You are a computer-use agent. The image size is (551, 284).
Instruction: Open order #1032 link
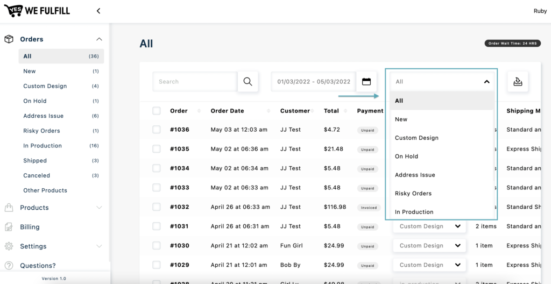[180, 207]
